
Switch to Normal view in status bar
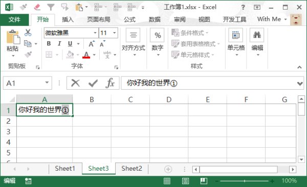[167, 181]
